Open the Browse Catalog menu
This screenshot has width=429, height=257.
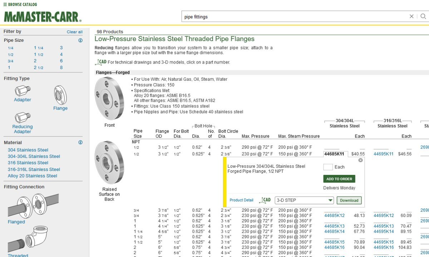(20, 5)
